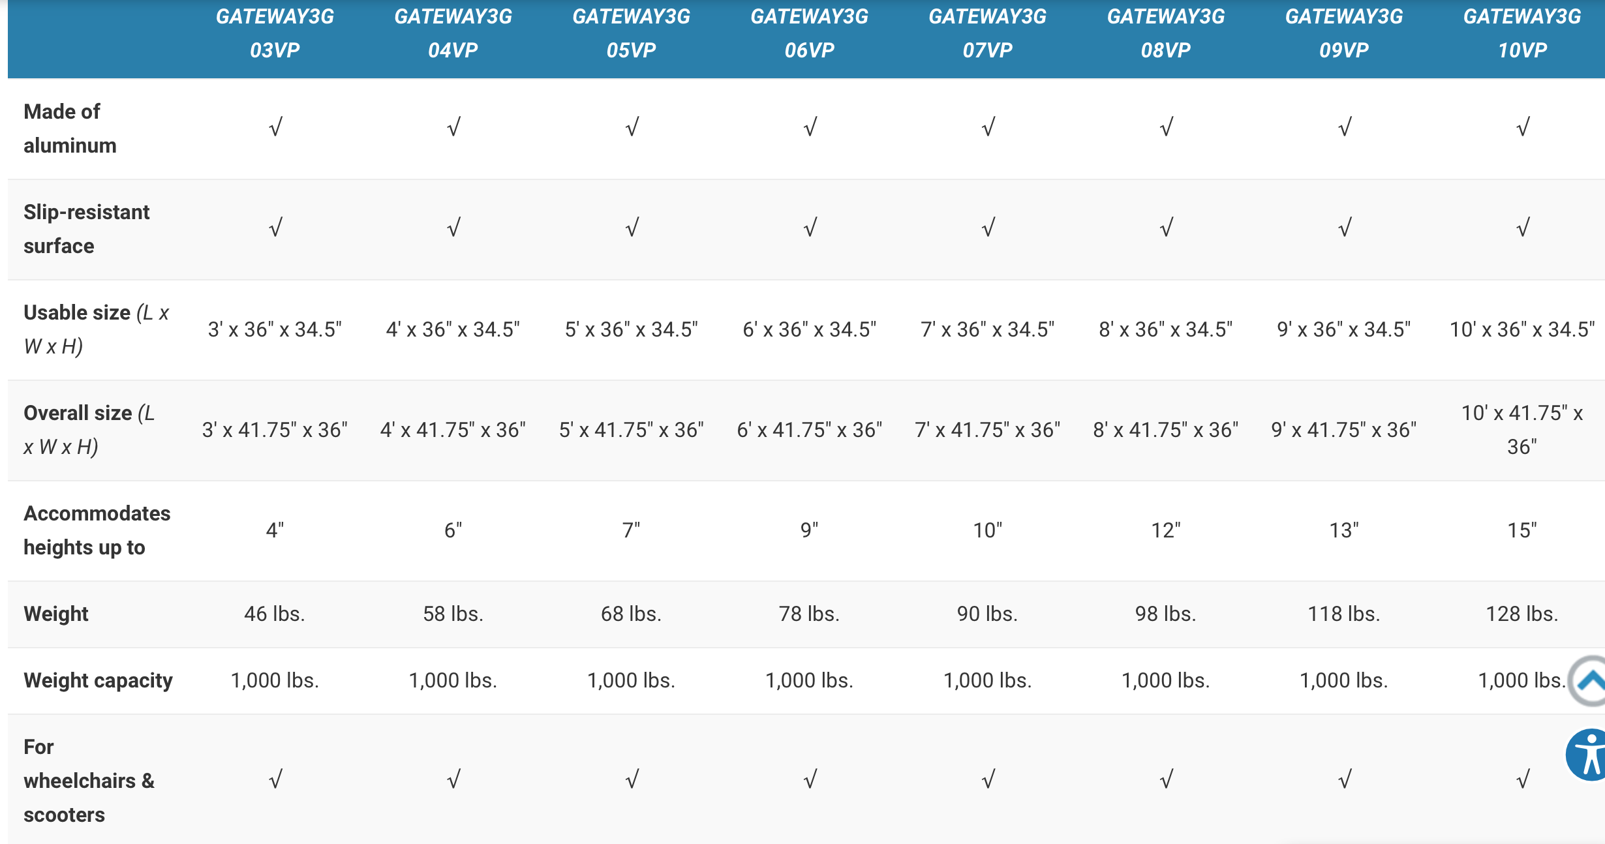This screenshot has height=844, width=1605.
Task: Click the "Weight capacity" row label
Action: click(x=98, y=680)
